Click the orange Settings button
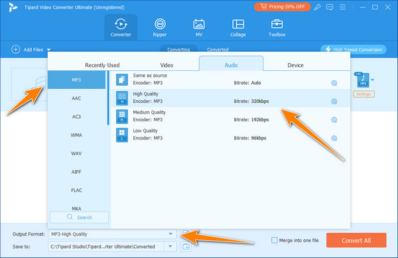This screenshot has height=258, width=398. point(364,94)
